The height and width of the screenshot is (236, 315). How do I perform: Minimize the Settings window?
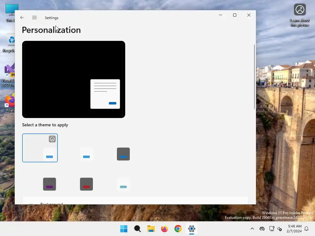220,15
